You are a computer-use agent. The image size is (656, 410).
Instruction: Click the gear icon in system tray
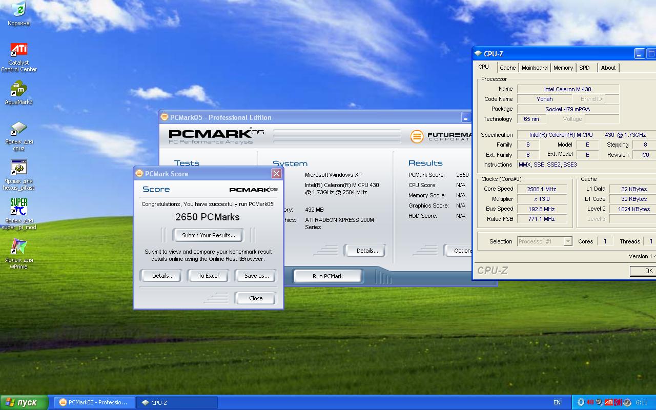[581, 402]
